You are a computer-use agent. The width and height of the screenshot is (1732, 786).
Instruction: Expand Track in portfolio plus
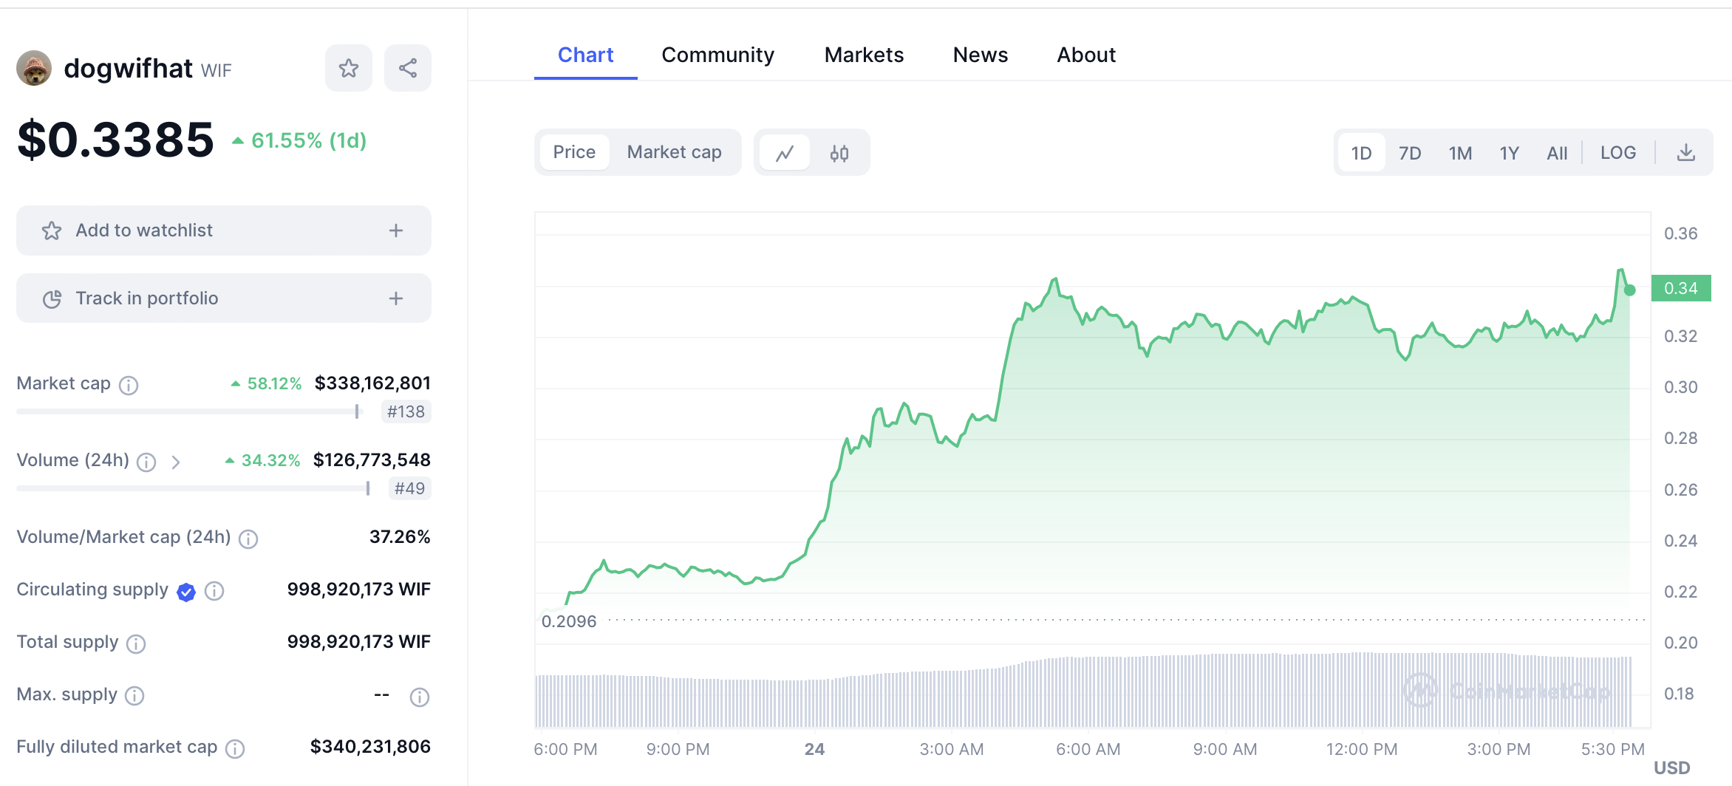(396, 298)
